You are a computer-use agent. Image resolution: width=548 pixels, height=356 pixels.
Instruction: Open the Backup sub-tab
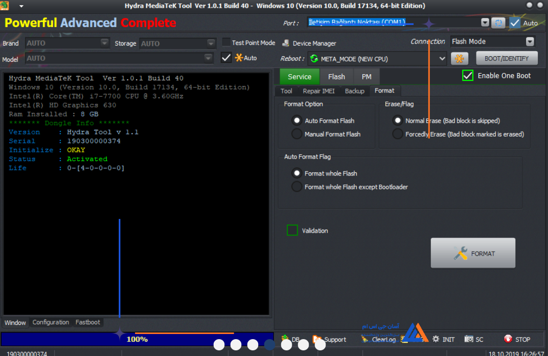355,91
